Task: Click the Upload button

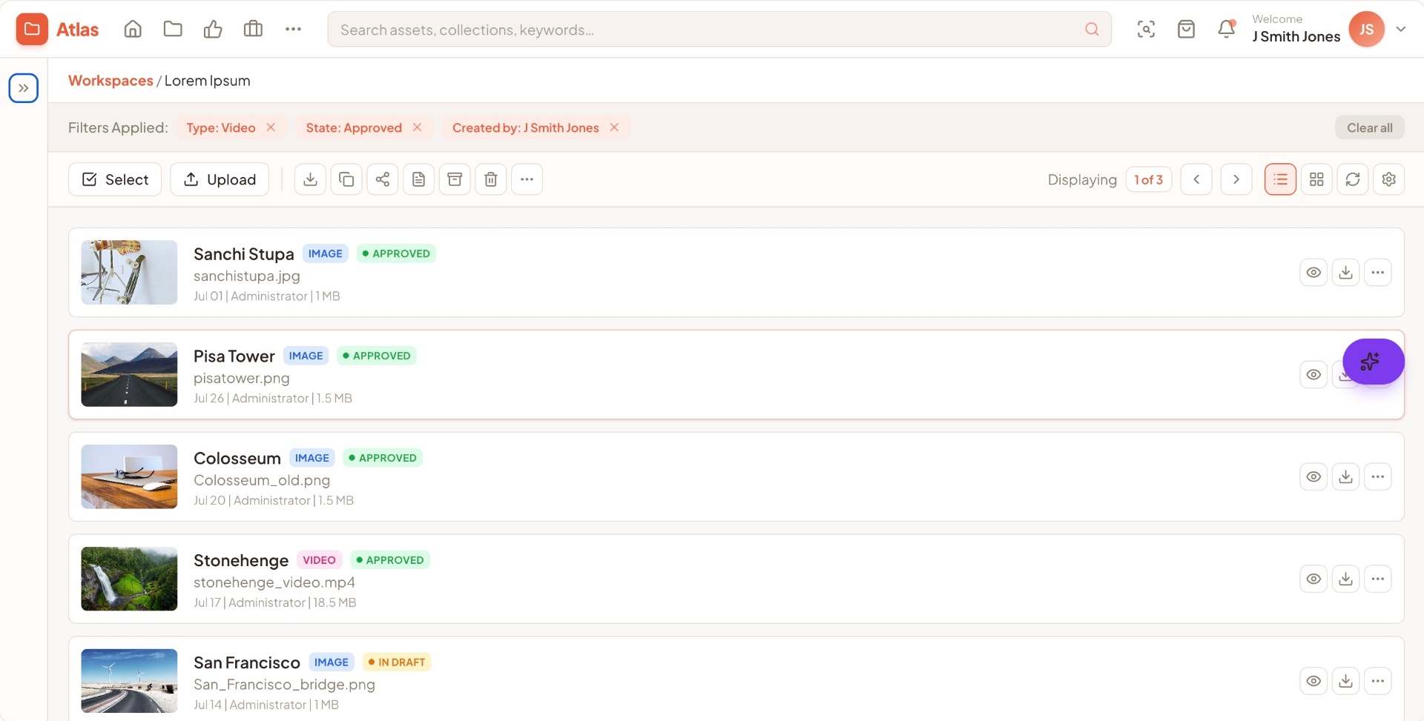Action: point(220,179)
